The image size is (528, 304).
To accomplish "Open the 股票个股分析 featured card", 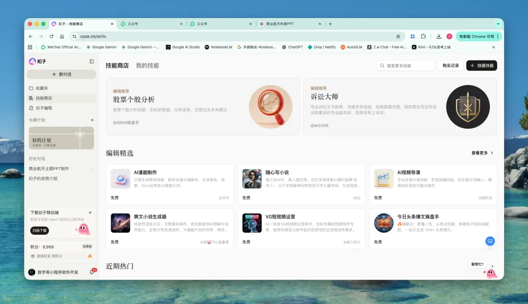I will click(203, 107).
